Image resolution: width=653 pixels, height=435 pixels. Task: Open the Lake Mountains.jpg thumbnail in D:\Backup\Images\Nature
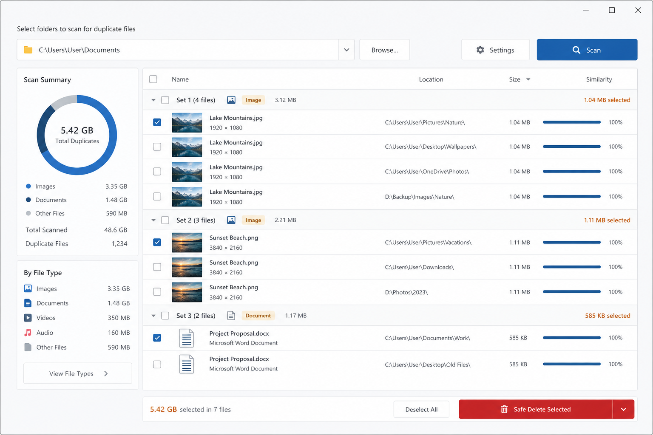pos(187,197)
